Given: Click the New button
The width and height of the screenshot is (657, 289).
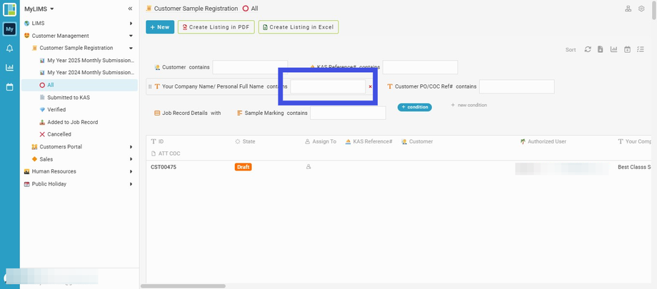Looking at the screenshot, I should coord(160,27).
